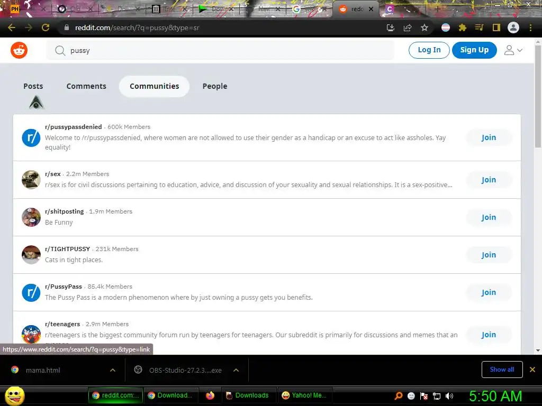
Task: Click the media controls playlist icon
Action: click(479, 27)
